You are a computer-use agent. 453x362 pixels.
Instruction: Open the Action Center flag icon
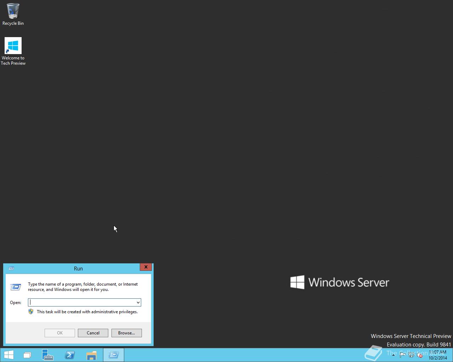click(x=402, y=355)
